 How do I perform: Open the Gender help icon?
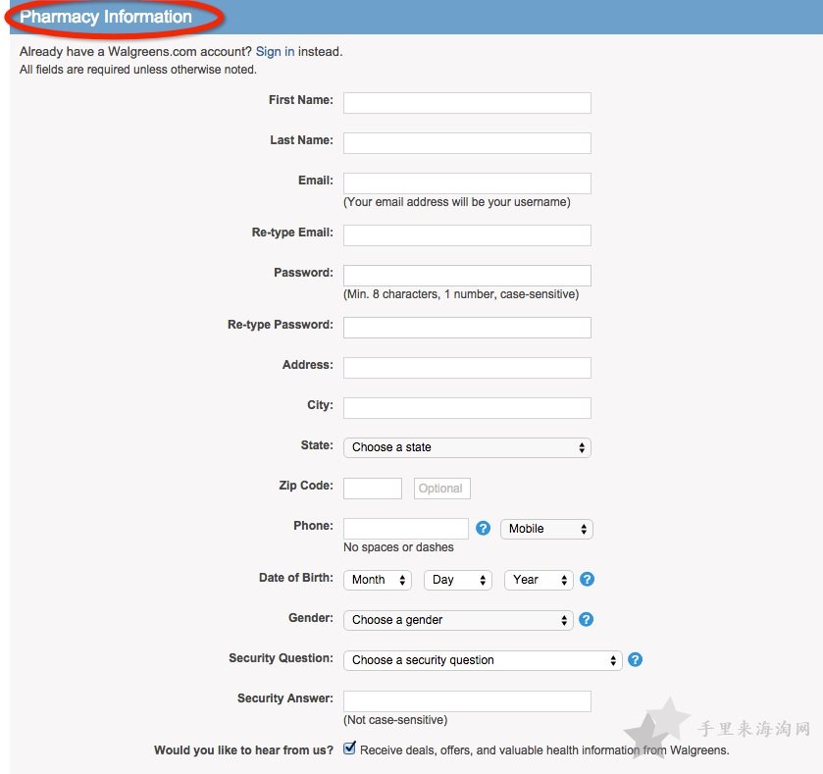586,620
